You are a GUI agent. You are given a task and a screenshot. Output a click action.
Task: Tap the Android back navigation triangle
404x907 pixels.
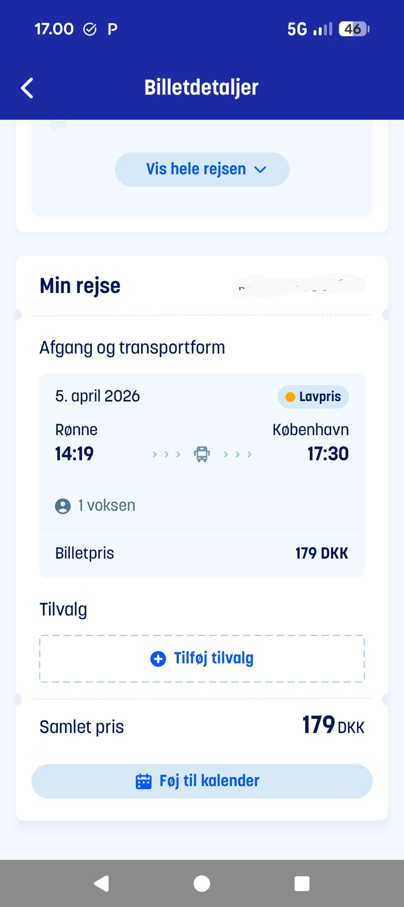[101, 883]
